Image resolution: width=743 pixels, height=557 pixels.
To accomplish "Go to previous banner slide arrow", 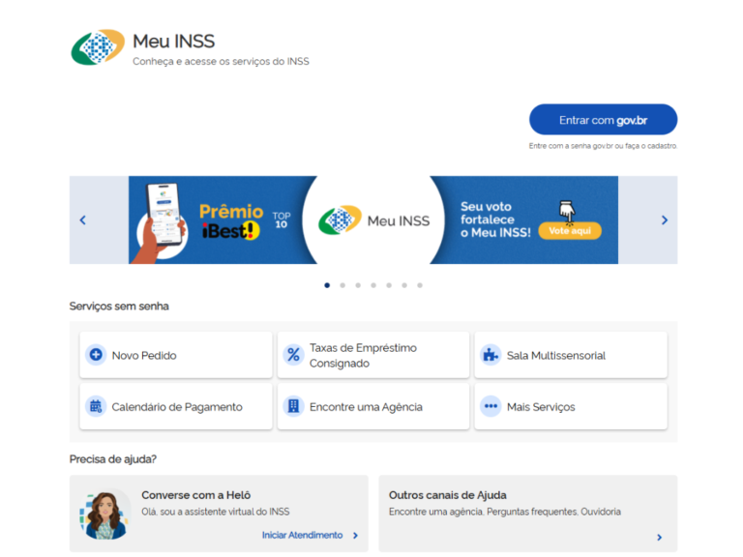I will (x=83, y=220).
